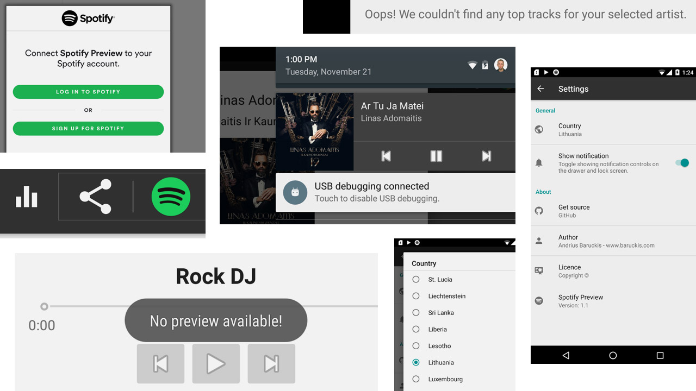Screen dimensions: 696x391
Task: Play the Rock DJ track
Action: 216,364
